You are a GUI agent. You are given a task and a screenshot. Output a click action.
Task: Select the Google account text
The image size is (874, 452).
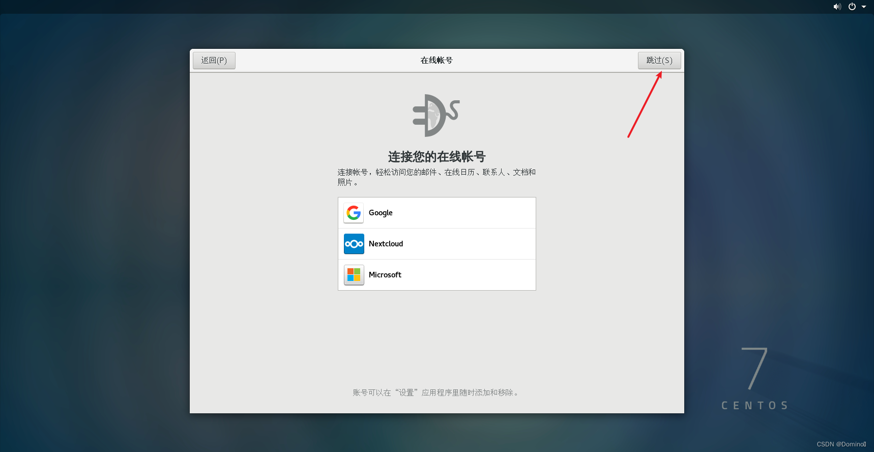381,213
